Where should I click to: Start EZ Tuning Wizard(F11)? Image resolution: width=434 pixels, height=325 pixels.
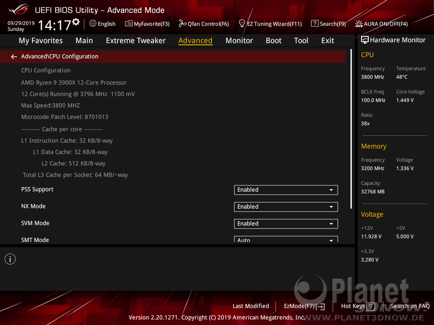(x=270, y=24)
